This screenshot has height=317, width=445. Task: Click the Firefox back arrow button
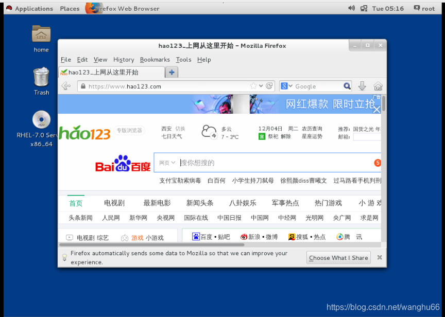[66, 85]
